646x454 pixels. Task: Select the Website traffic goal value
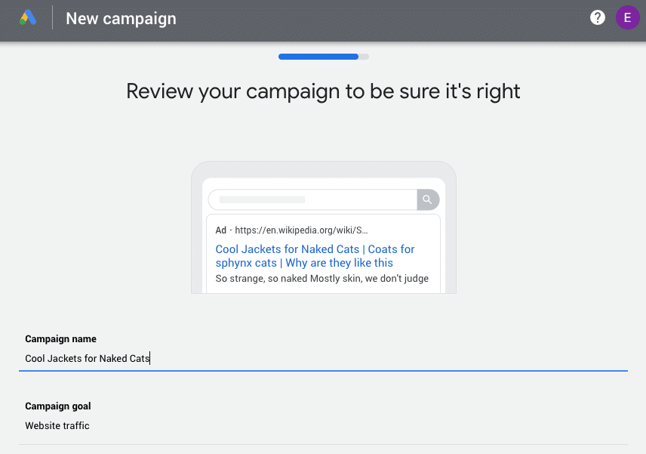[x=57, y=426]
